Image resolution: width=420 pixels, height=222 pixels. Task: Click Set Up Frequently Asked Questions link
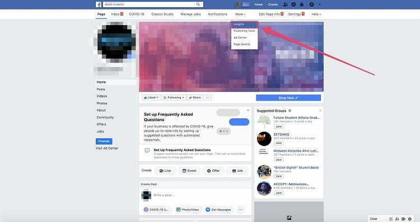click(x=182, y=150)
